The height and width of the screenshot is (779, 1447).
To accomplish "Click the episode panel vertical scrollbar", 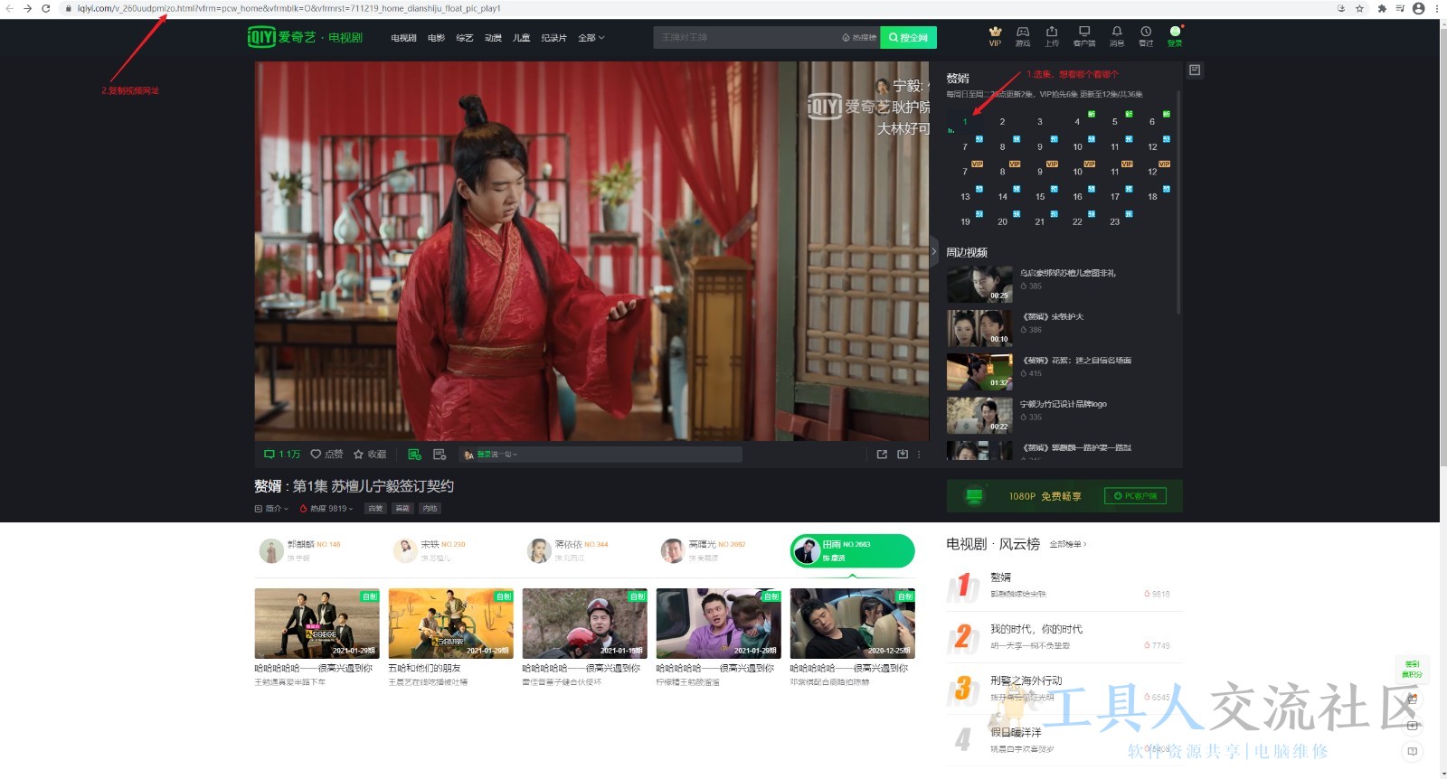I will coord(1178,202).
